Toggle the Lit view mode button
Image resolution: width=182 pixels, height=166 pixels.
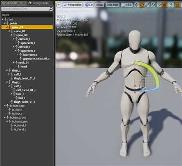pos(89,5)
